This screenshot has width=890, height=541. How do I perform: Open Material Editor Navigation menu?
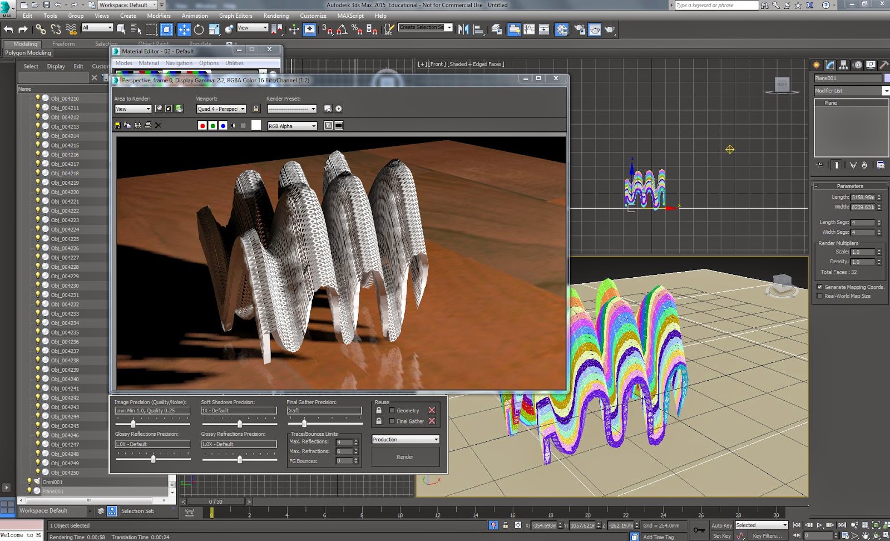point(179,63)
